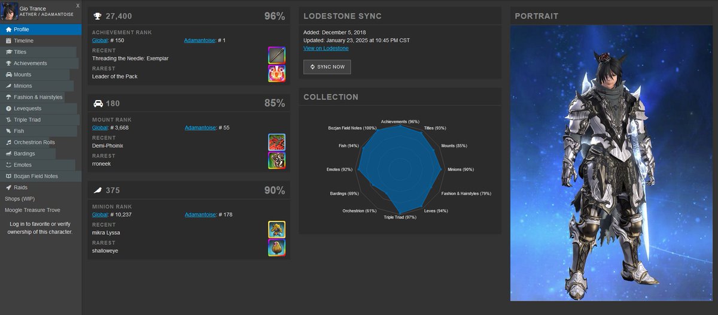Click Fashion & Hairstyles (79%) chart label
Image resolution: width=718 pixels, height=315 pixels.
[466, 193]
